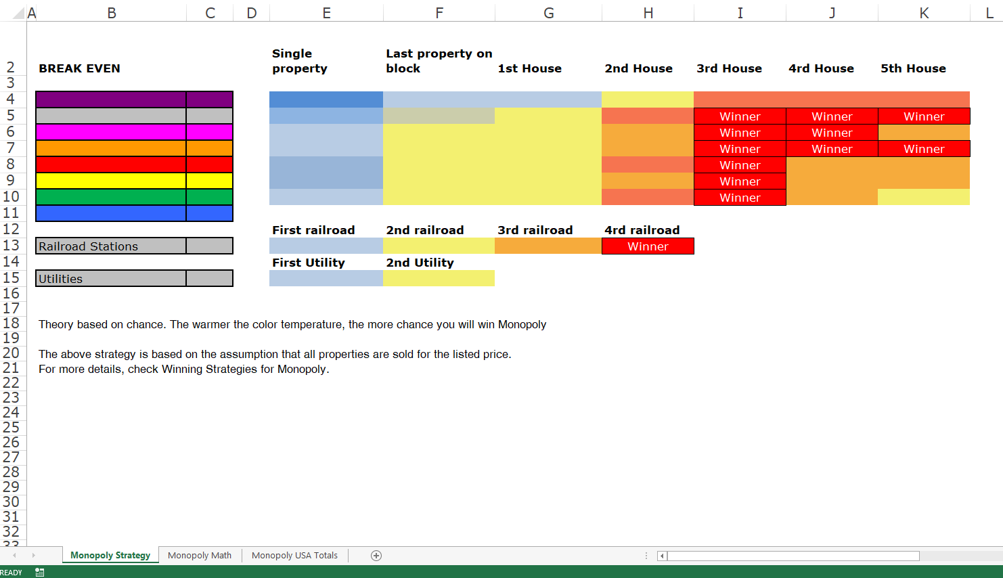Select column G header
This screenshot has height=578, width=1003.
(548, 13)
